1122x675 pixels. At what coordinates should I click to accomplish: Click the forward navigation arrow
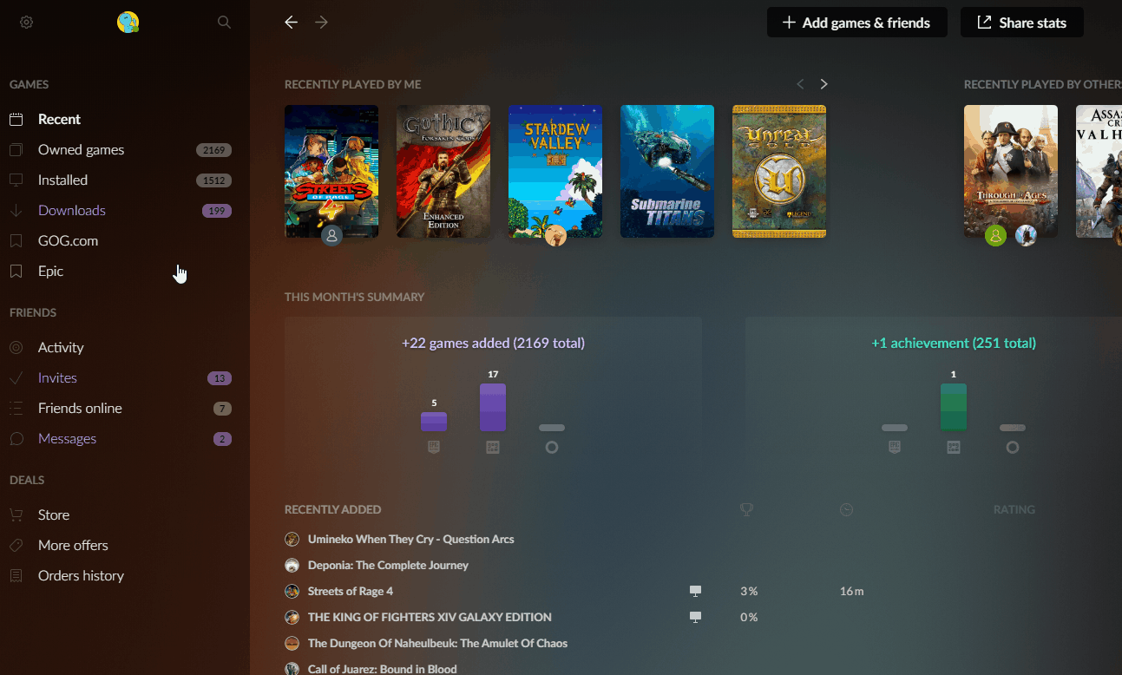[322, 23]
